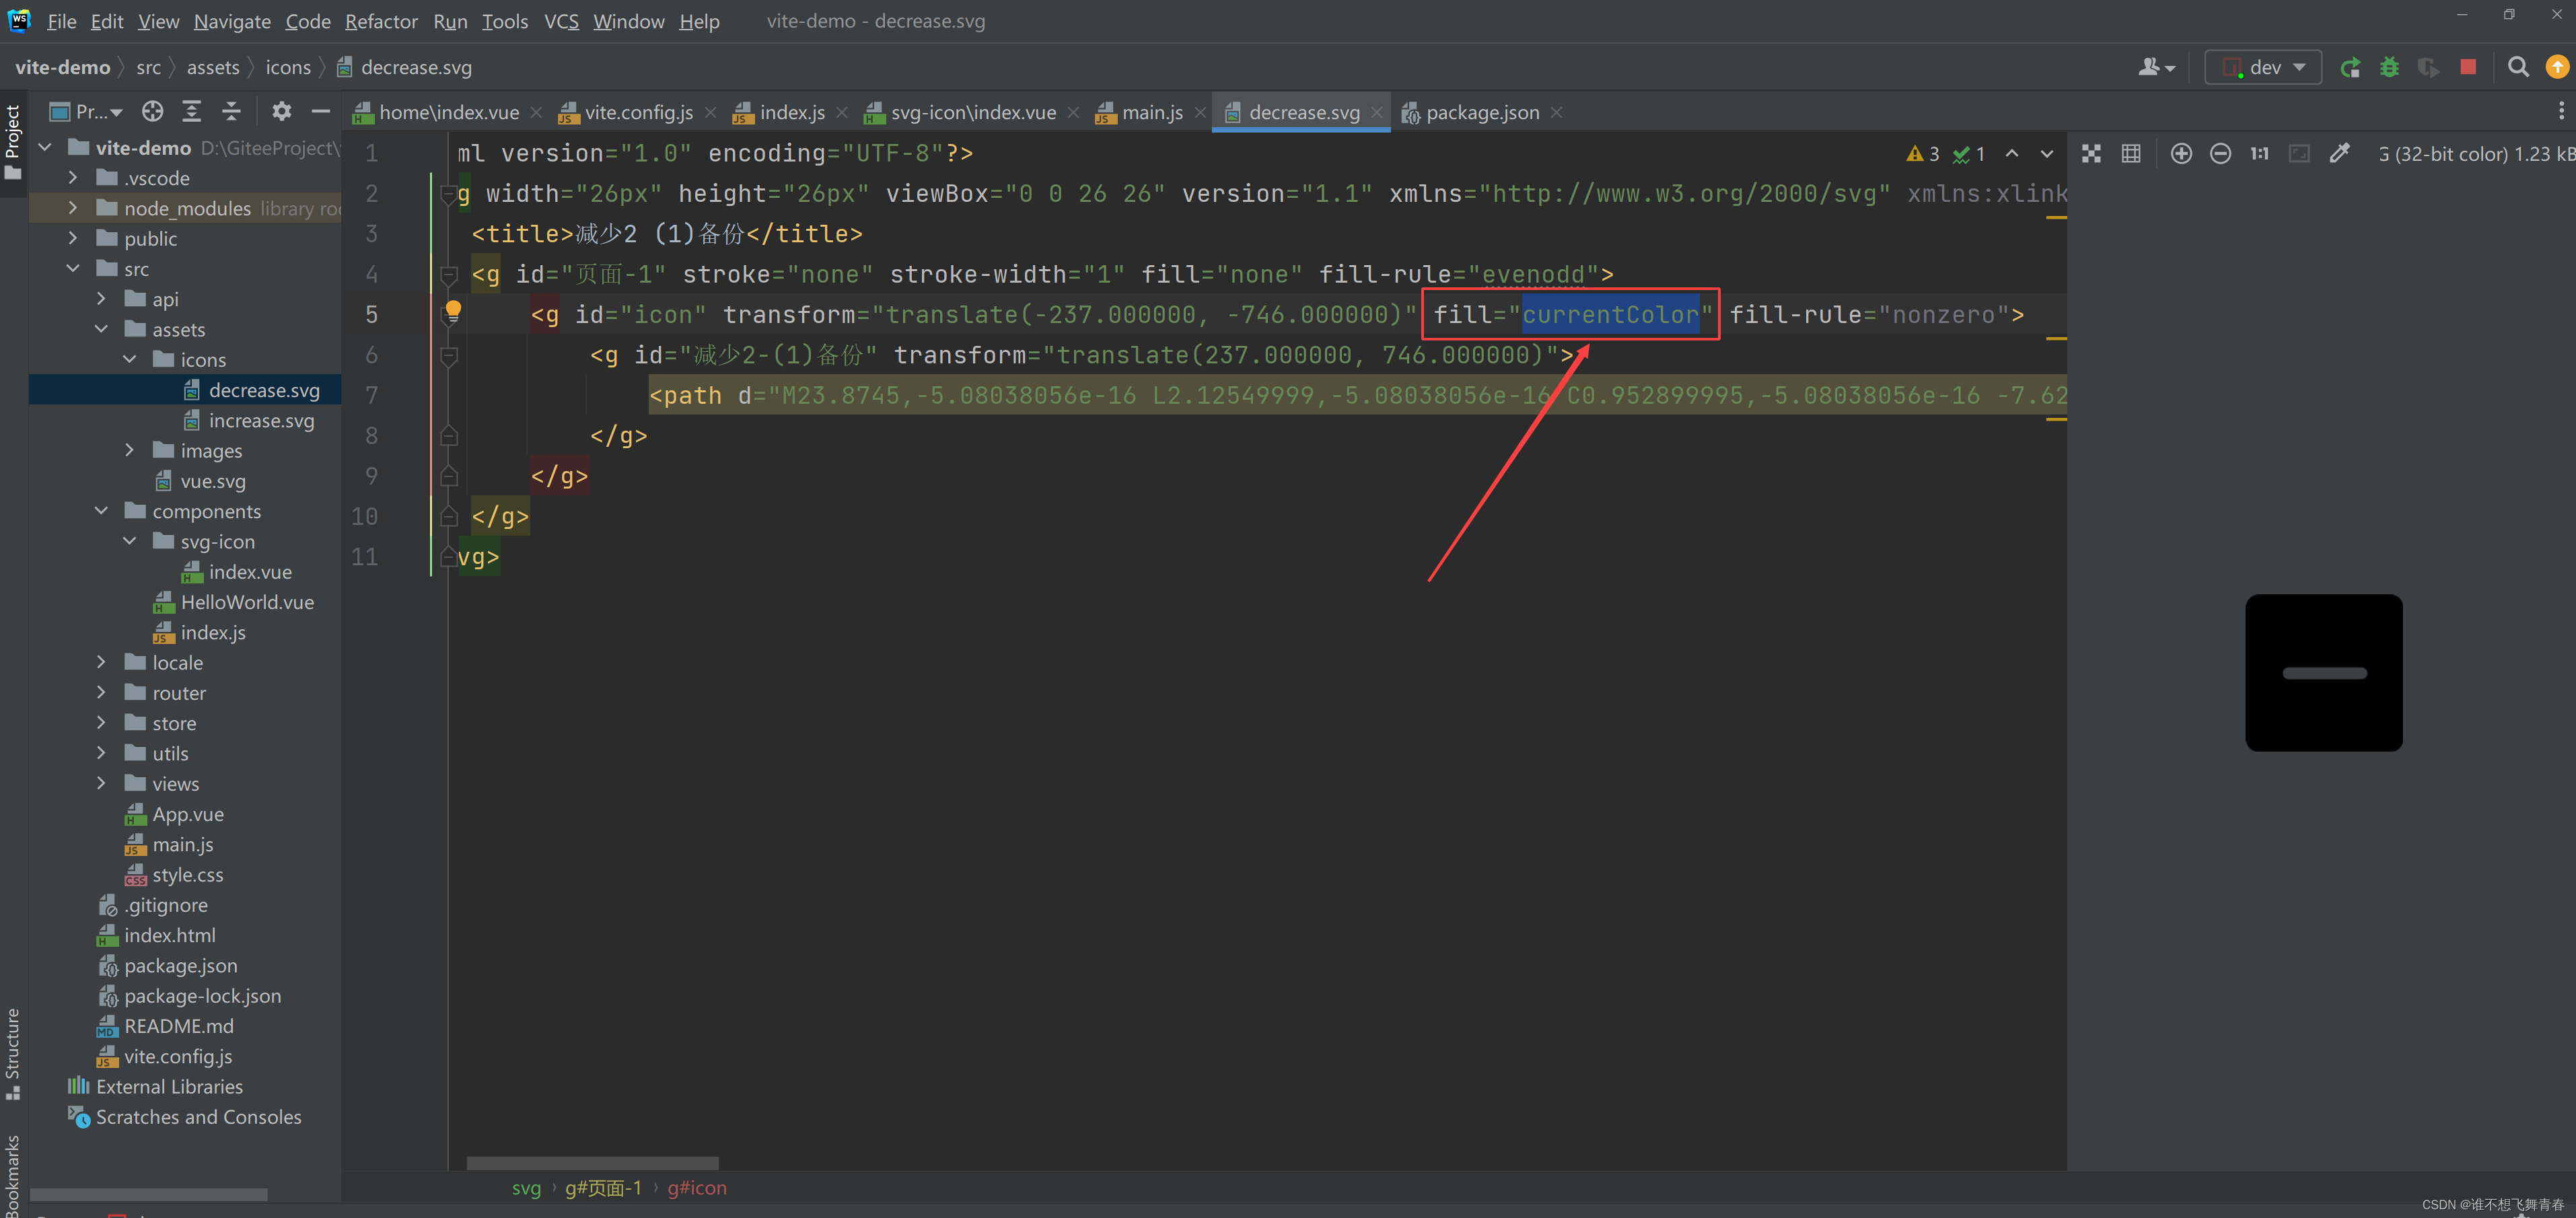Start debugging with the bug icon
Viewport: 2576px width, 1218px height.
[2390, 67]
